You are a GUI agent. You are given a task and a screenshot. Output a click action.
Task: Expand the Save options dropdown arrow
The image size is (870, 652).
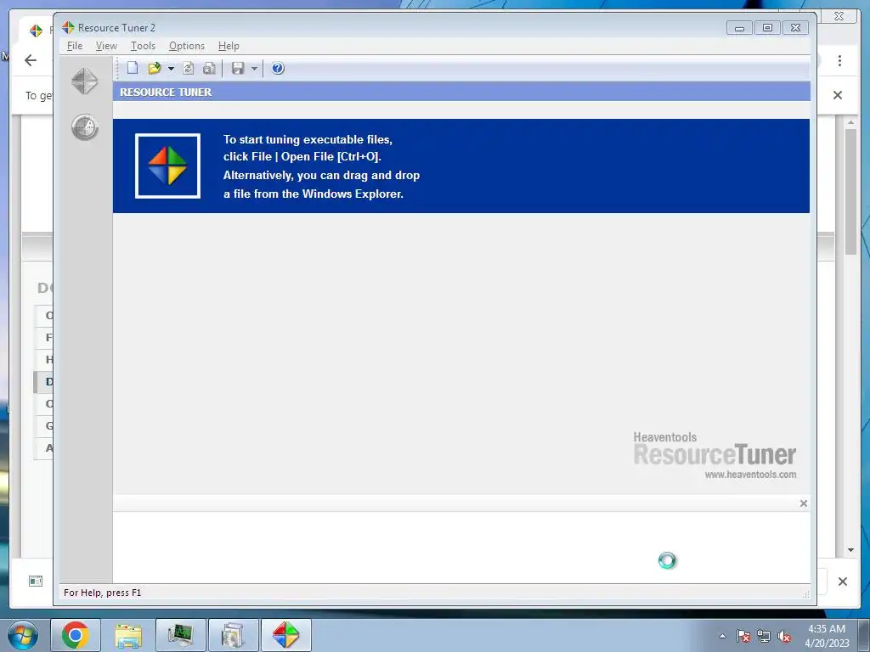pos(254,69)
